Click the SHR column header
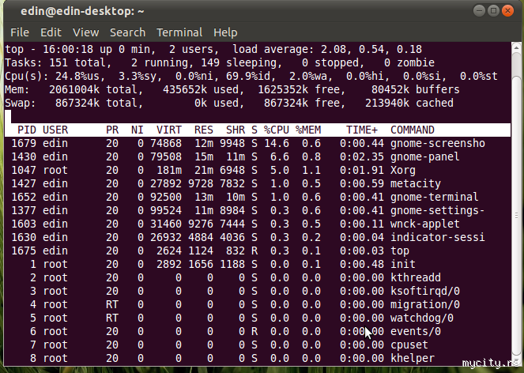This screenshot has width=524, height=373. tap(236, 130)
